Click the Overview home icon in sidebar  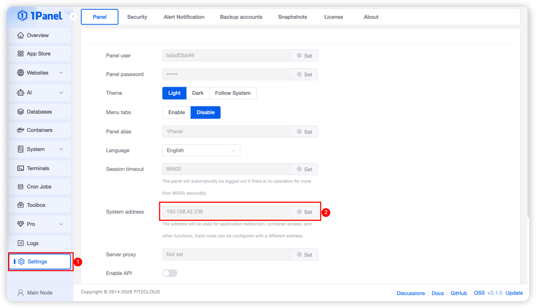point(20,35)
